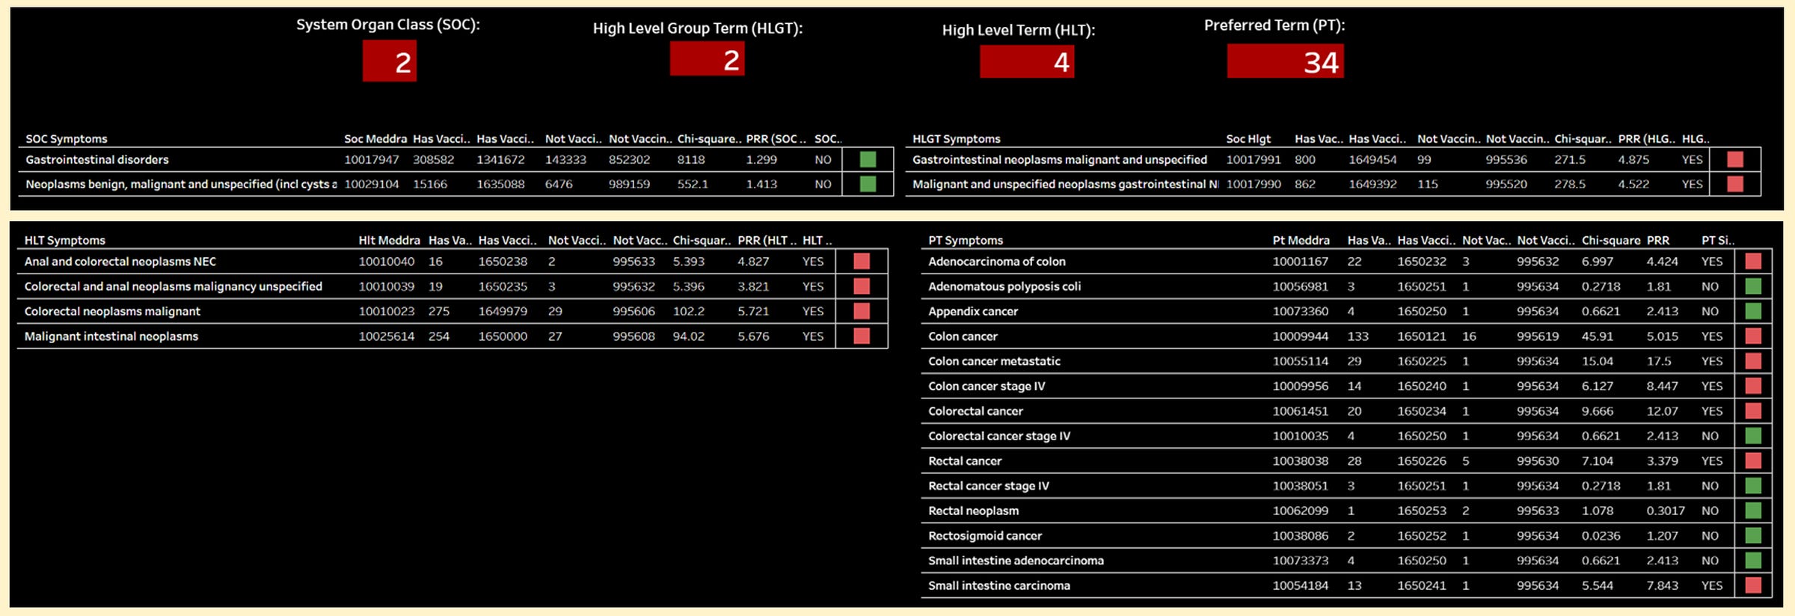Click Pt Meddra code 10009944 cell

point(1301,336)
